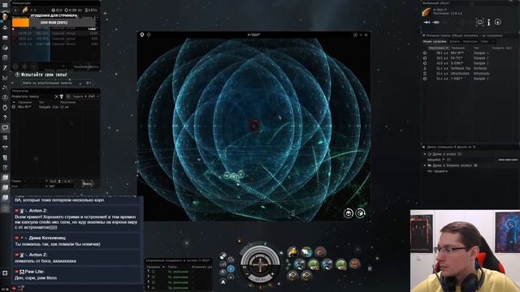Viewport: 520px width, 292px height.
Task: Open the drones panel header menu
Action: (423, 147)
